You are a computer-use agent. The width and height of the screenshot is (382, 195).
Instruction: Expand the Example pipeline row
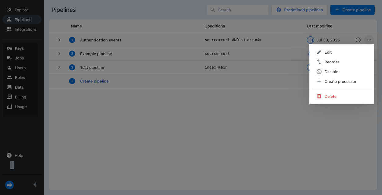[59, 54]
